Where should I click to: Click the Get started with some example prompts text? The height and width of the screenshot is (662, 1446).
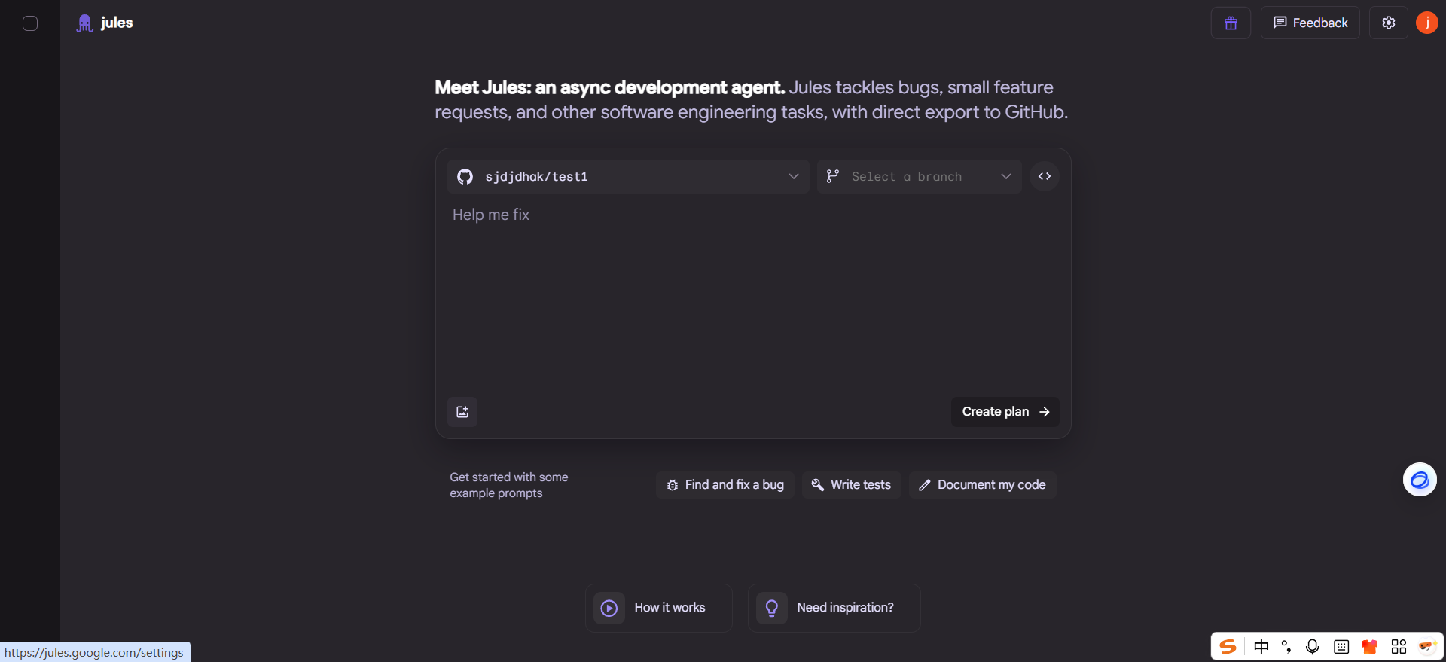(509, 485)
